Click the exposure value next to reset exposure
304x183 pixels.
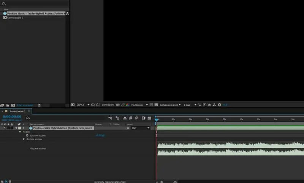(225, 105)
